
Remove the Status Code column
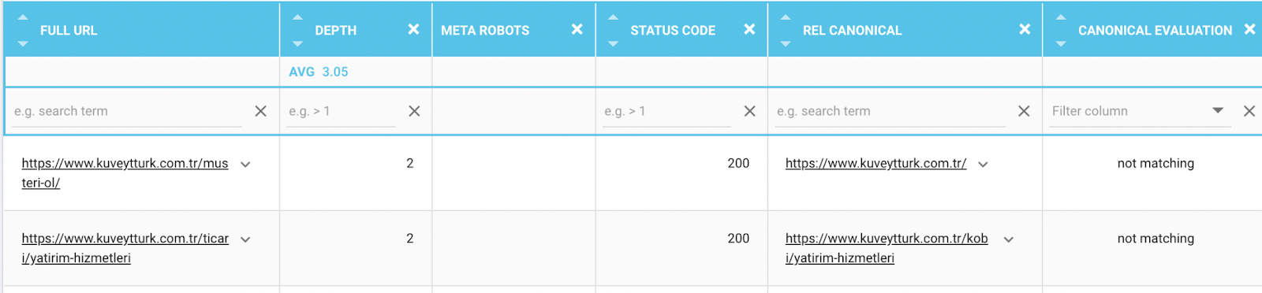pos(749,29)
